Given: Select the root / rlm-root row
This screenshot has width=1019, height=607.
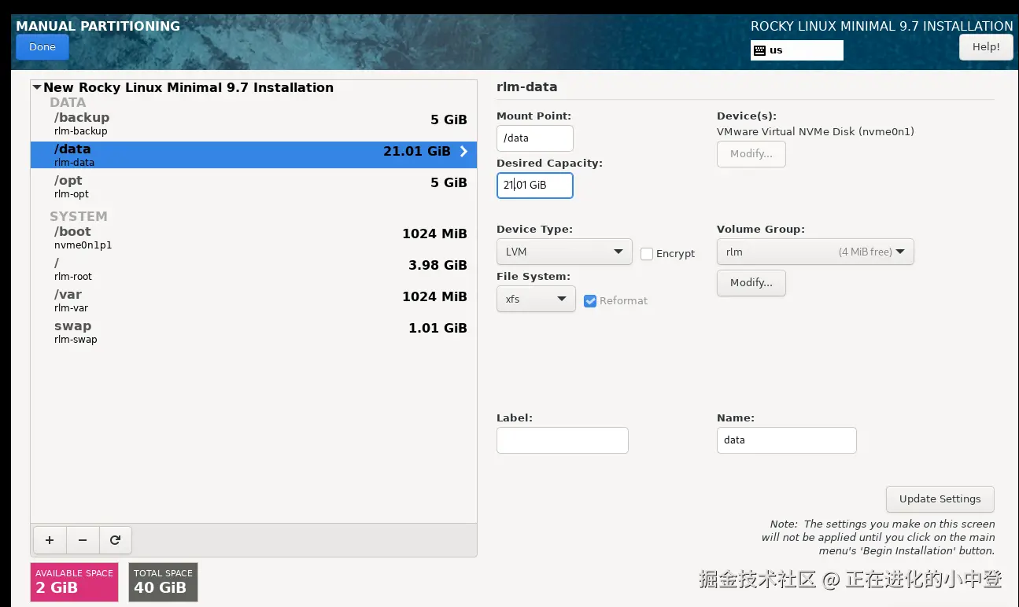Looking at the screenshot, I should point(253,269).
